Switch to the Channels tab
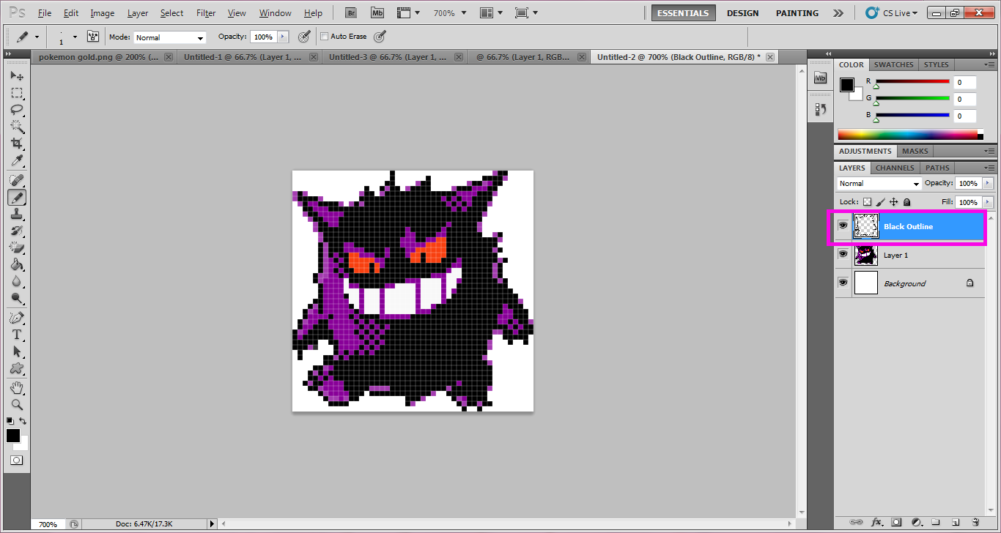This screenshot has width=1001, height=533. pos(895,168)
